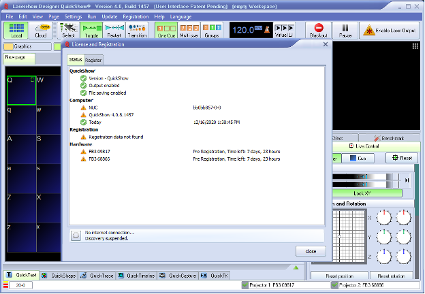Select the Live Control tab
The height and width of the screenshot is (294, 425).
pyautogui.click(x=376, y=146)
